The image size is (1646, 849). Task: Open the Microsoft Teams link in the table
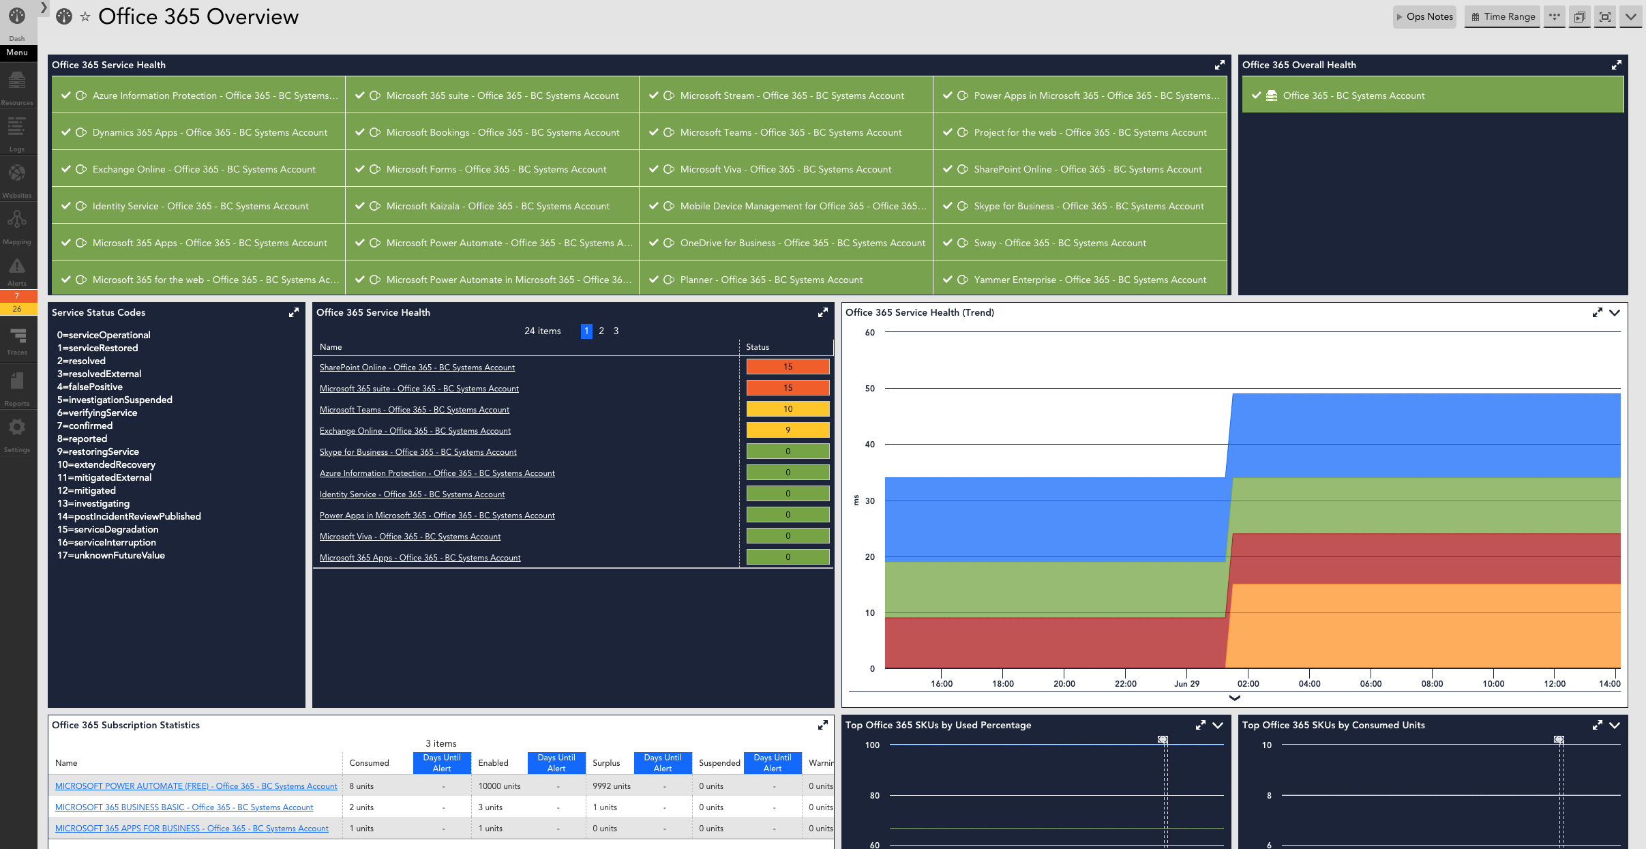(x=415, y=409)
